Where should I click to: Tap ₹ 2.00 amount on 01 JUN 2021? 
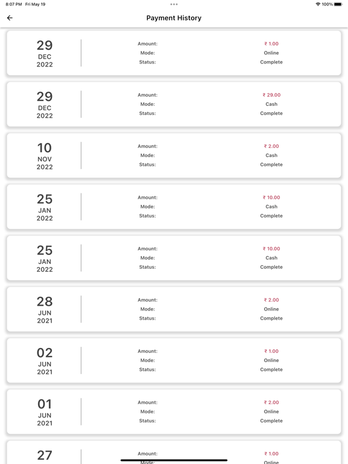coord(271,402)
